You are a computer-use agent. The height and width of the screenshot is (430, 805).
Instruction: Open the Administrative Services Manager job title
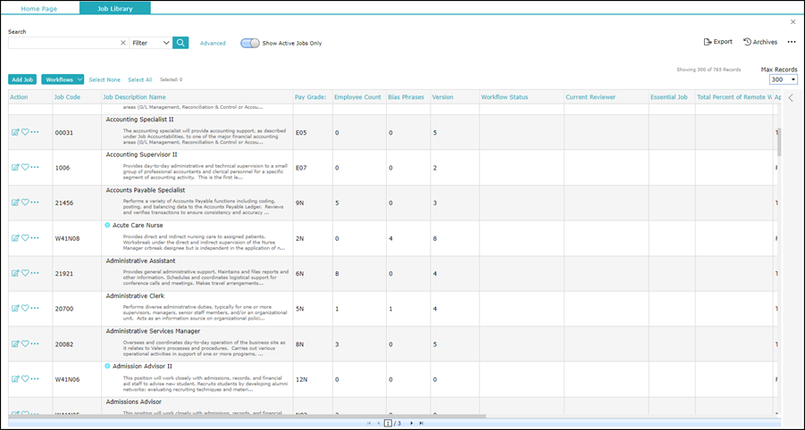click(x=153, y=331)
